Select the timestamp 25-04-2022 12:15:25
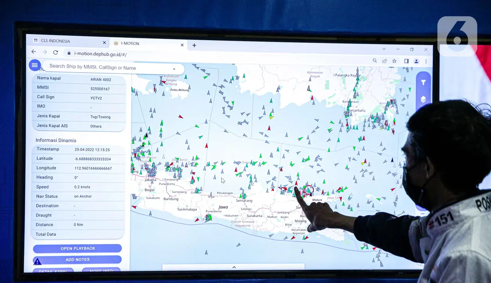The image size is (491, 283). click(92, 150)
